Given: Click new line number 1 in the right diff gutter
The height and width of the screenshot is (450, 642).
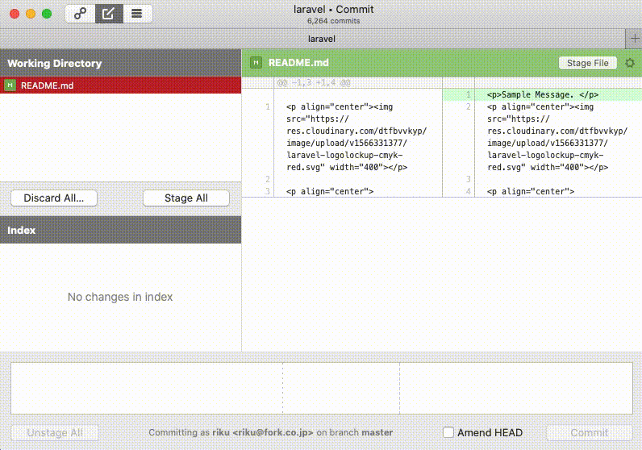Looking at the screenshot, I should click(x=469, y=95).
